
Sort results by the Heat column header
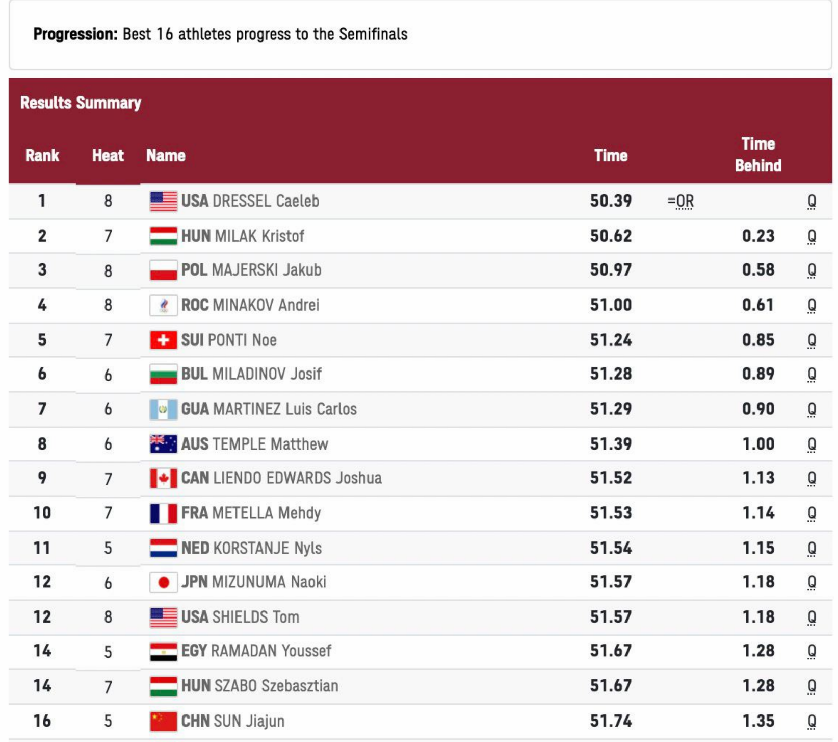[x=108, y=155]
